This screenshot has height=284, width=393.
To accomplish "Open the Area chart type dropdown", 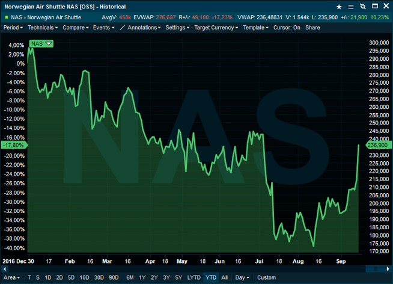I will click(x=11, y=277).
